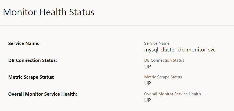Click the bold word Overall in the left label
The height and width of the screenshot is (111, 234).
click(x=16, y=94)
